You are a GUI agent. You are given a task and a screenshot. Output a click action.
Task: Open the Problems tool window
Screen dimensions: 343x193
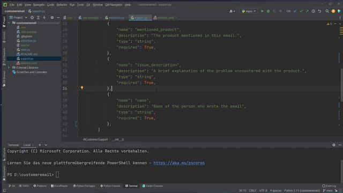pos(40,186)
